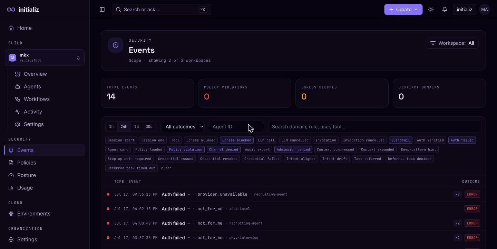
Task: Toggle the Channel denied filter chip
Action: (224, 149)
